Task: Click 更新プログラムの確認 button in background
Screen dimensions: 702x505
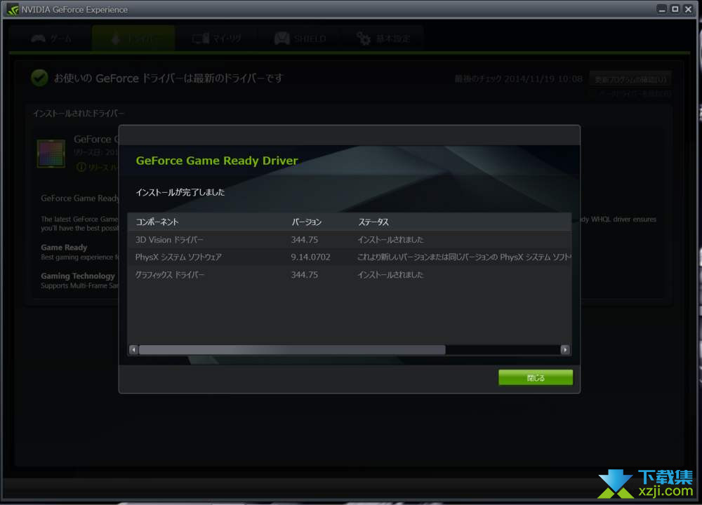Action: [630, 79]
